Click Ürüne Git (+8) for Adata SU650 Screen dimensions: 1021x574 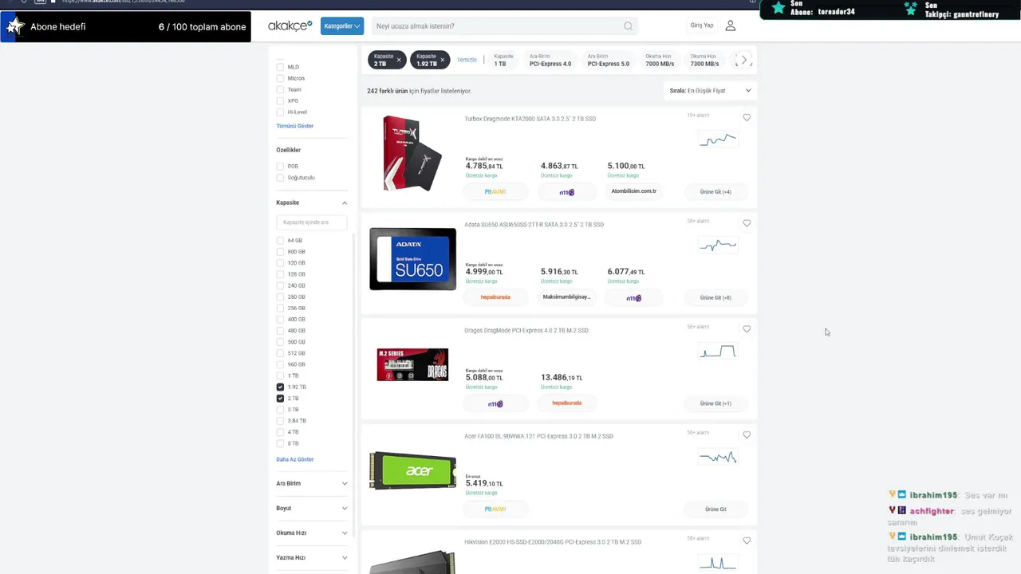click(x=715, y=297)
